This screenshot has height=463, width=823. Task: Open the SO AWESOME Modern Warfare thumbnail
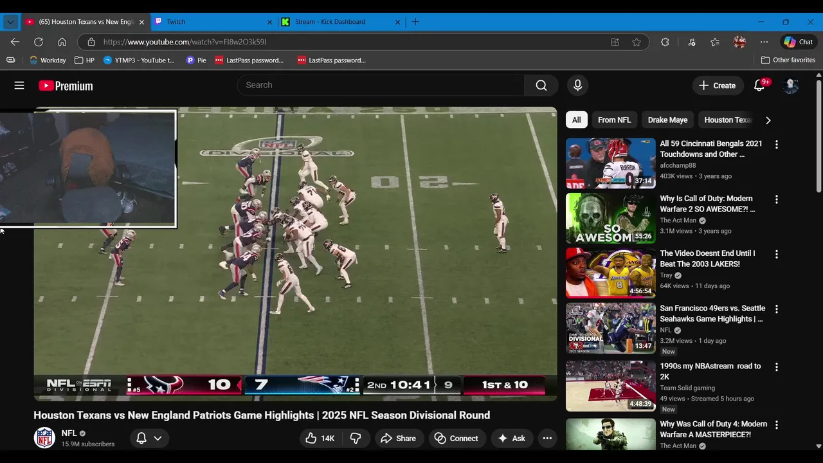(x=611, y=218)
